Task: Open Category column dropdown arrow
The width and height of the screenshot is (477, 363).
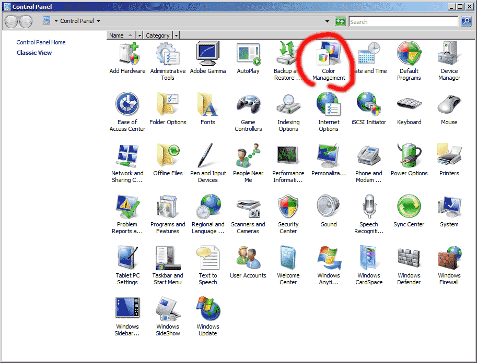Action: click(176, 35)
